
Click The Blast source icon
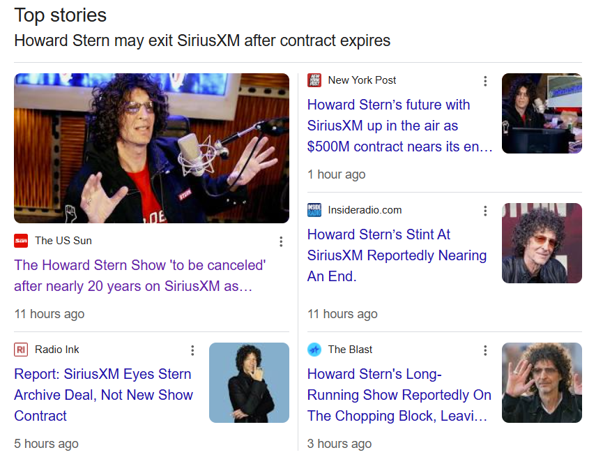(x=314, y=350)
